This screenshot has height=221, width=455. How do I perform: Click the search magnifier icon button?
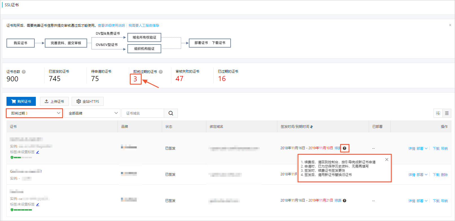[171, 113]
